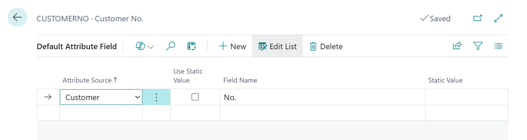
Task: Click the New button
Action: (x=232, y=46)
